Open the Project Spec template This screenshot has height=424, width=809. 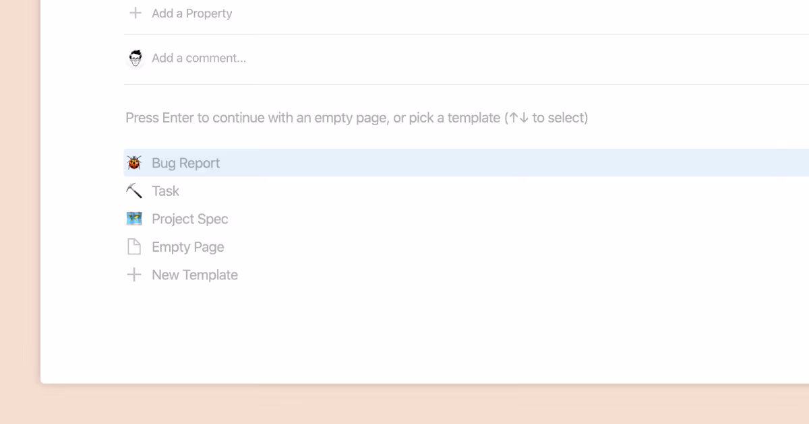tap(190, 218)
